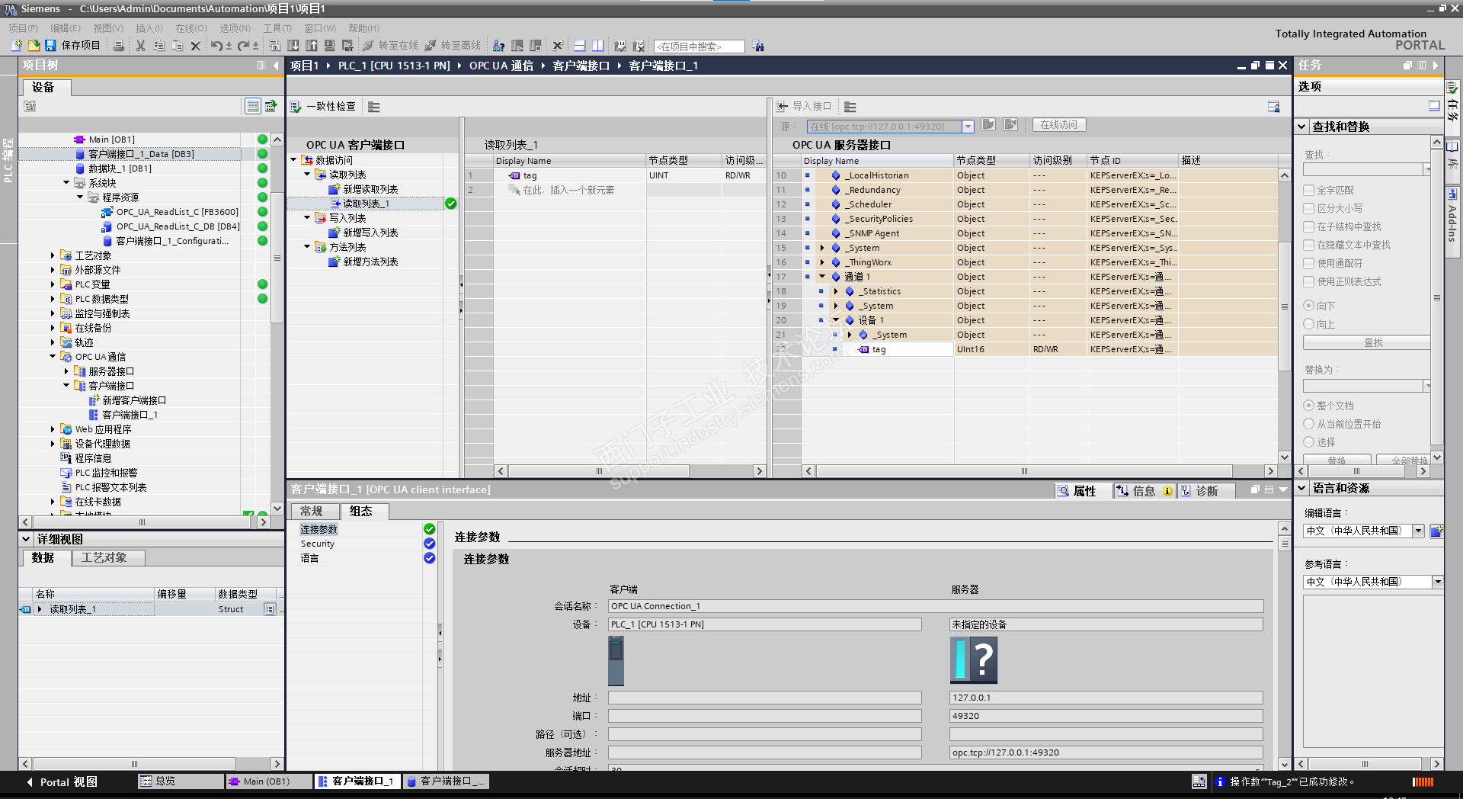Screen dimensions: 1463x799
Task: Switch to Main (OB1) editor taskbar button
Action: [269, 781]
